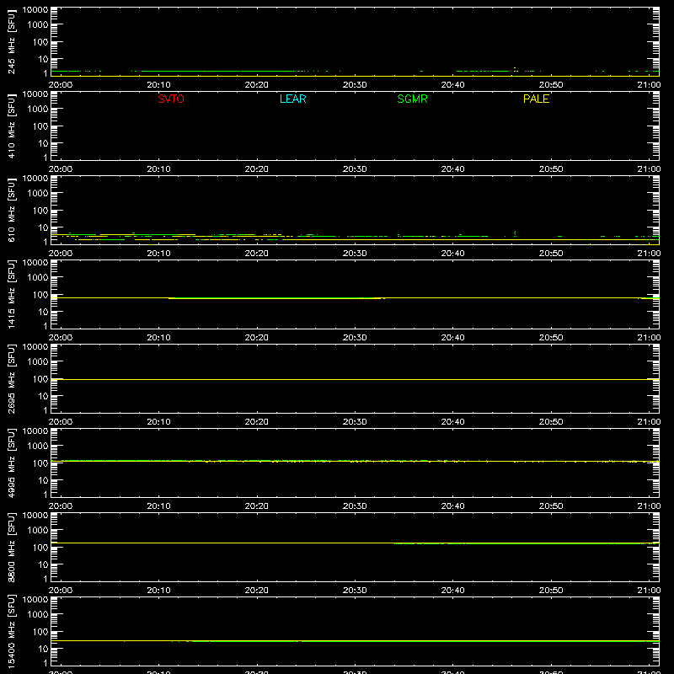This screenshot has height=674, width=674.
Task: Click the flux trace in the 4995 MHz panel
Action: point(355,461)
